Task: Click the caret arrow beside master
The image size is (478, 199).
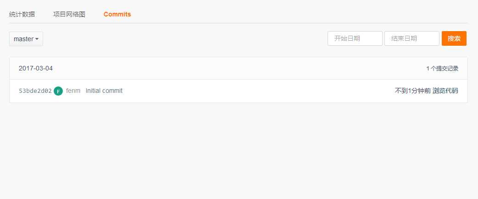Action: (37, 39)
